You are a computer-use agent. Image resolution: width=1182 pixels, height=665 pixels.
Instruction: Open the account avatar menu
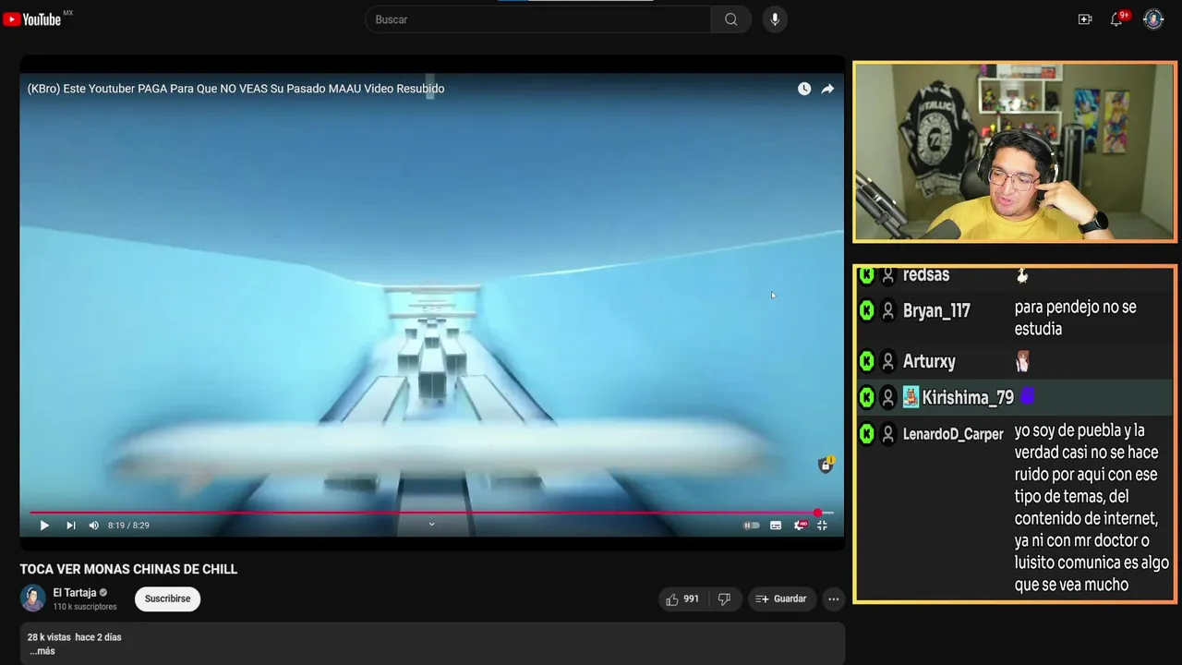pos(1153,19)
